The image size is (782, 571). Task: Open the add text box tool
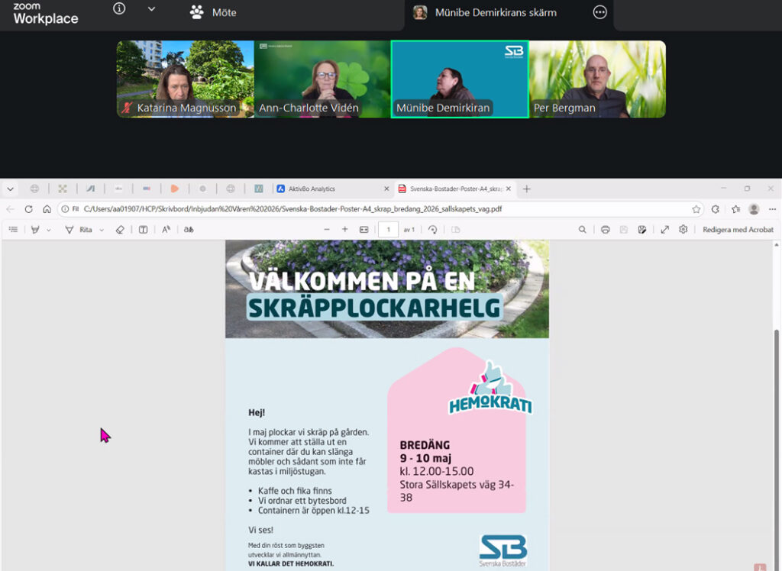click(144, 229)
